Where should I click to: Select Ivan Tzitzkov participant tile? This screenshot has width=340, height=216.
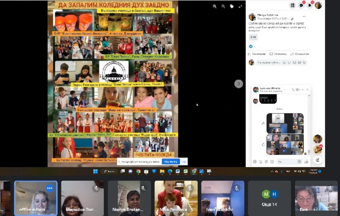click(223, 198)
